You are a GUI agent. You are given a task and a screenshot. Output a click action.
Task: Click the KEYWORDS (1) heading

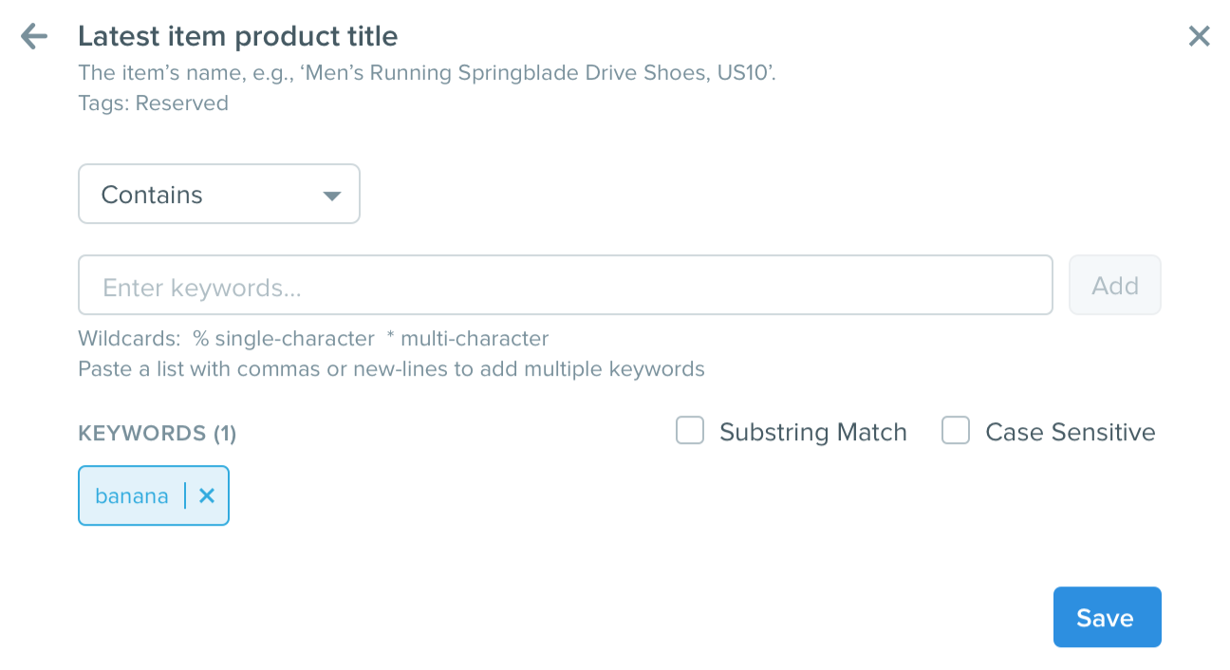click(158, 434)
